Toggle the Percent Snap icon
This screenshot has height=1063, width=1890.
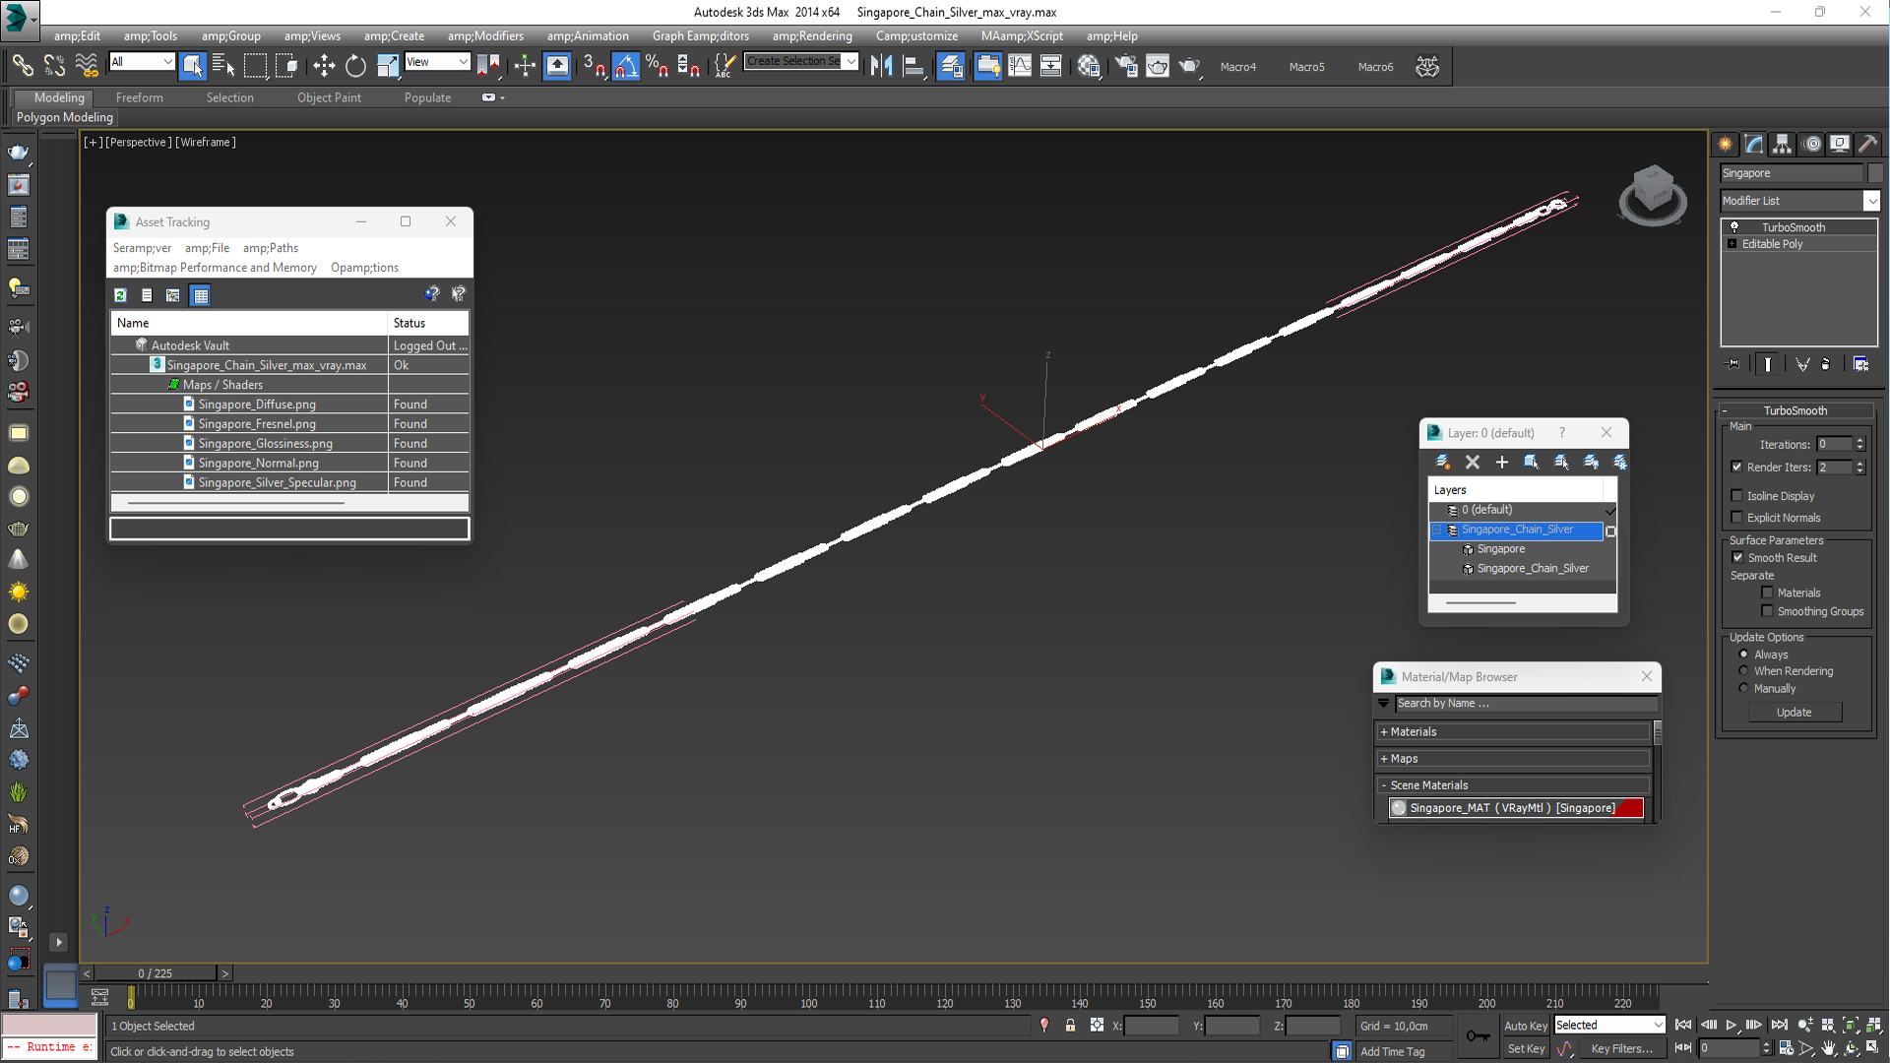pos(658,66)
